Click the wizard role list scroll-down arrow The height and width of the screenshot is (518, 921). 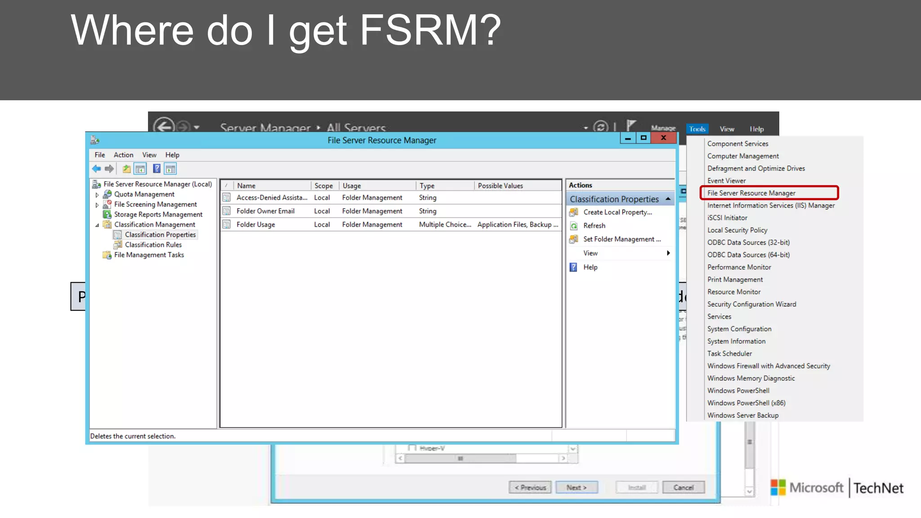click(572, 449)
